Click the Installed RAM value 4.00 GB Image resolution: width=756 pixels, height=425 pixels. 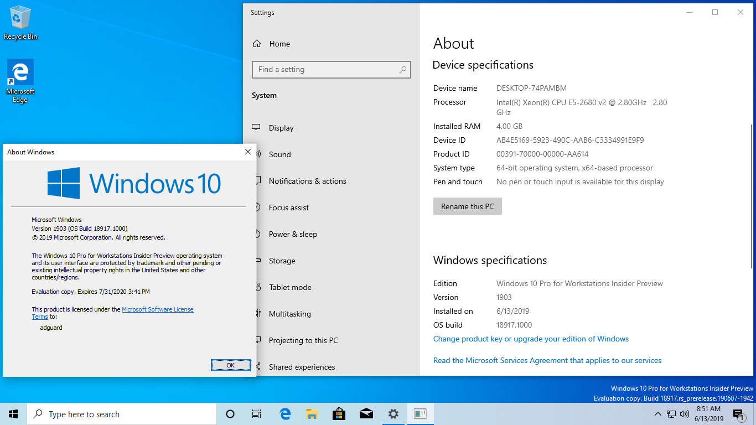(x=509, y=126)
